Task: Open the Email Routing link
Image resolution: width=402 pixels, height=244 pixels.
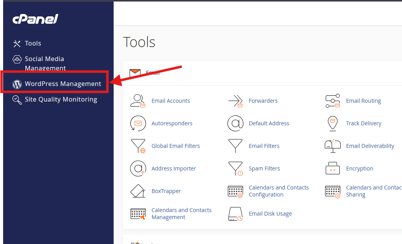Action: (x=363, y=101)
